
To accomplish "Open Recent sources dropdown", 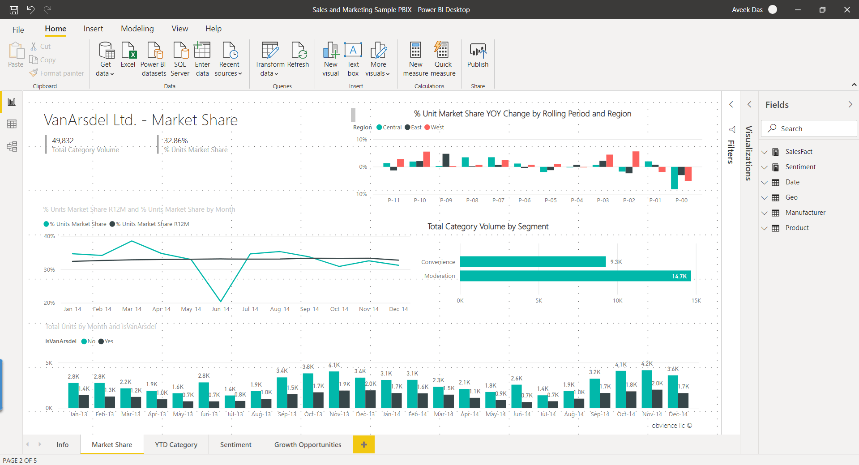I will pyautogui.click(x=229, y=59).
